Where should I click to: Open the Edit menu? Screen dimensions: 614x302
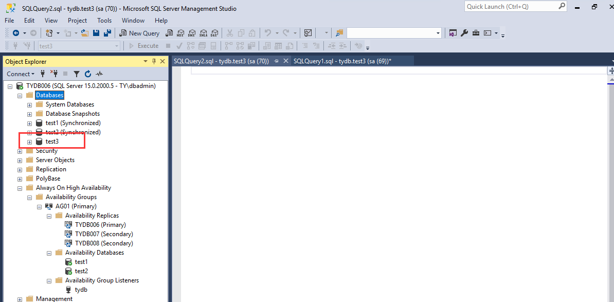click(29, 21)
